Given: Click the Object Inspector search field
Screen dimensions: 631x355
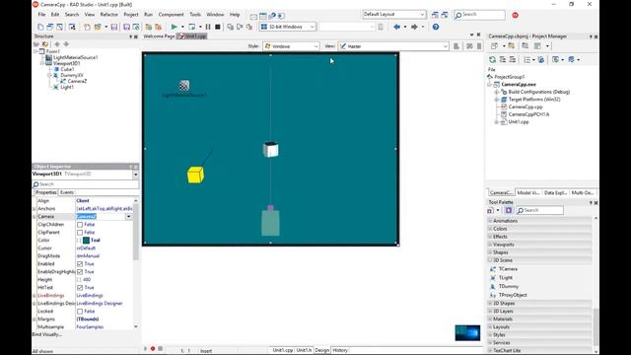Looking at the screenshot, I should (x=86, y=184).
